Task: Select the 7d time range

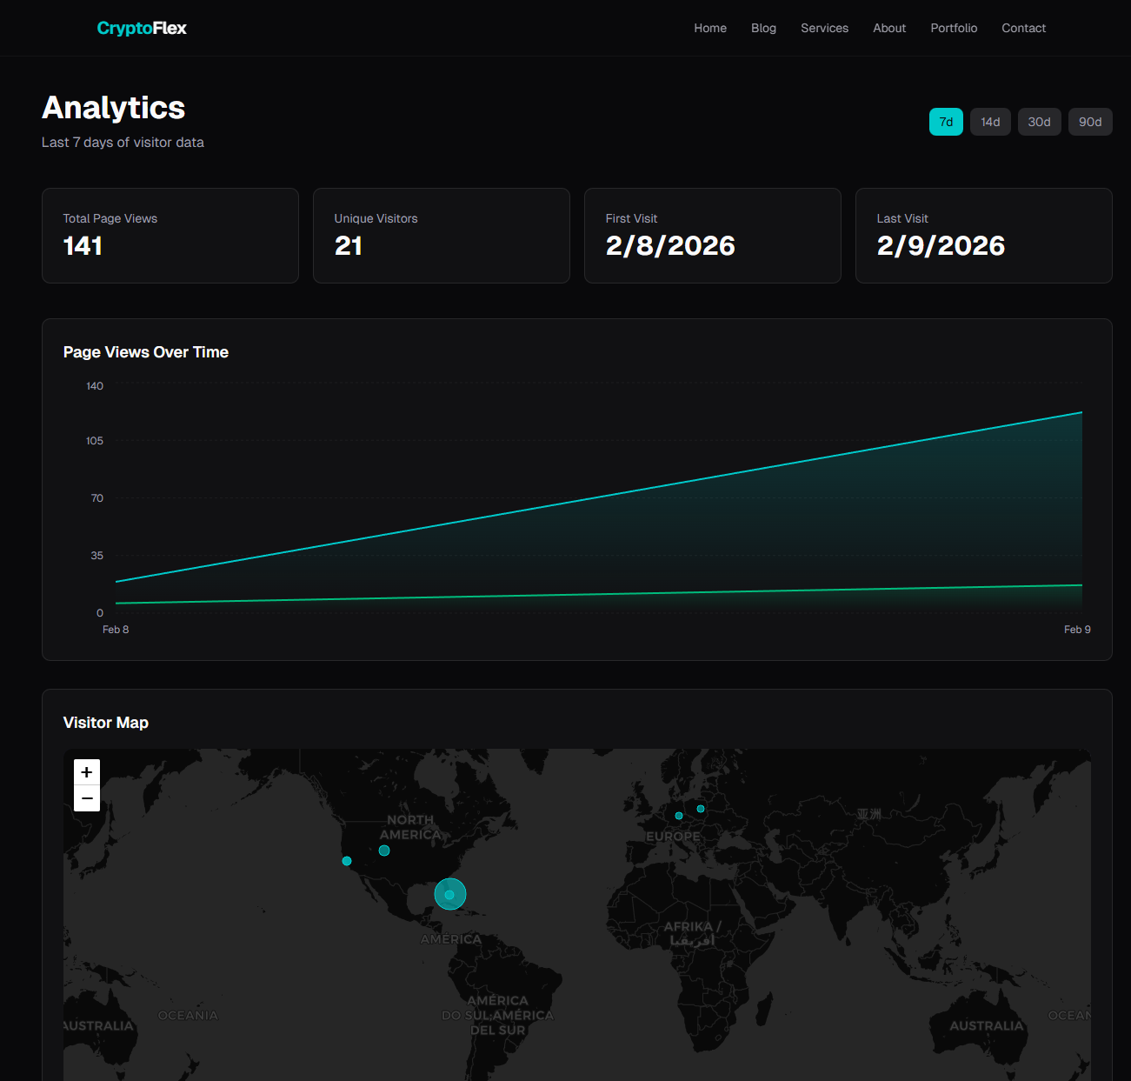Action: [x=946, y=122]
